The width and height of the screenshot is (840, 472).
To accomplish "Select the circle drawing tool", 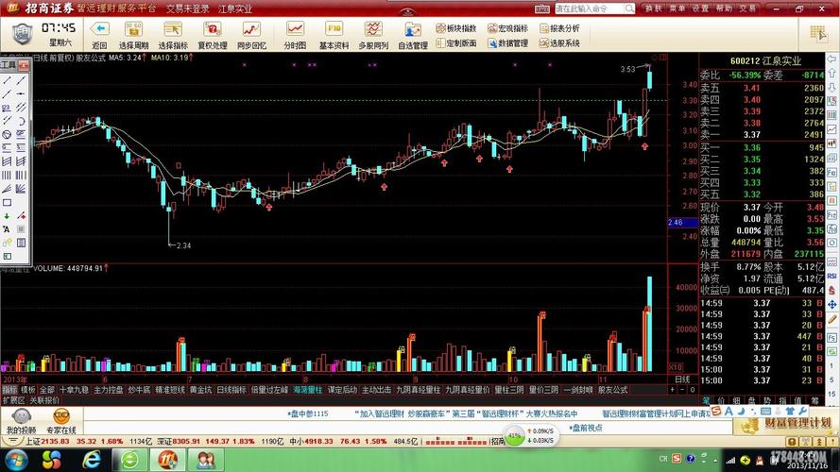I will (x=7, y=134).
